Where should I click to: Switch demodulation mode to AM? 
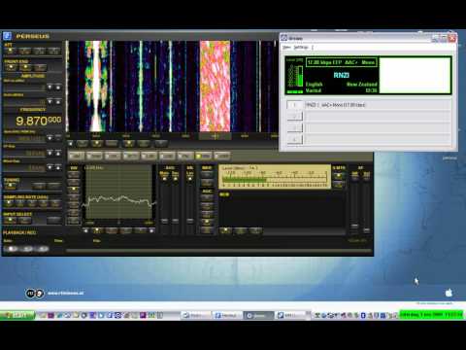[77, 156]
